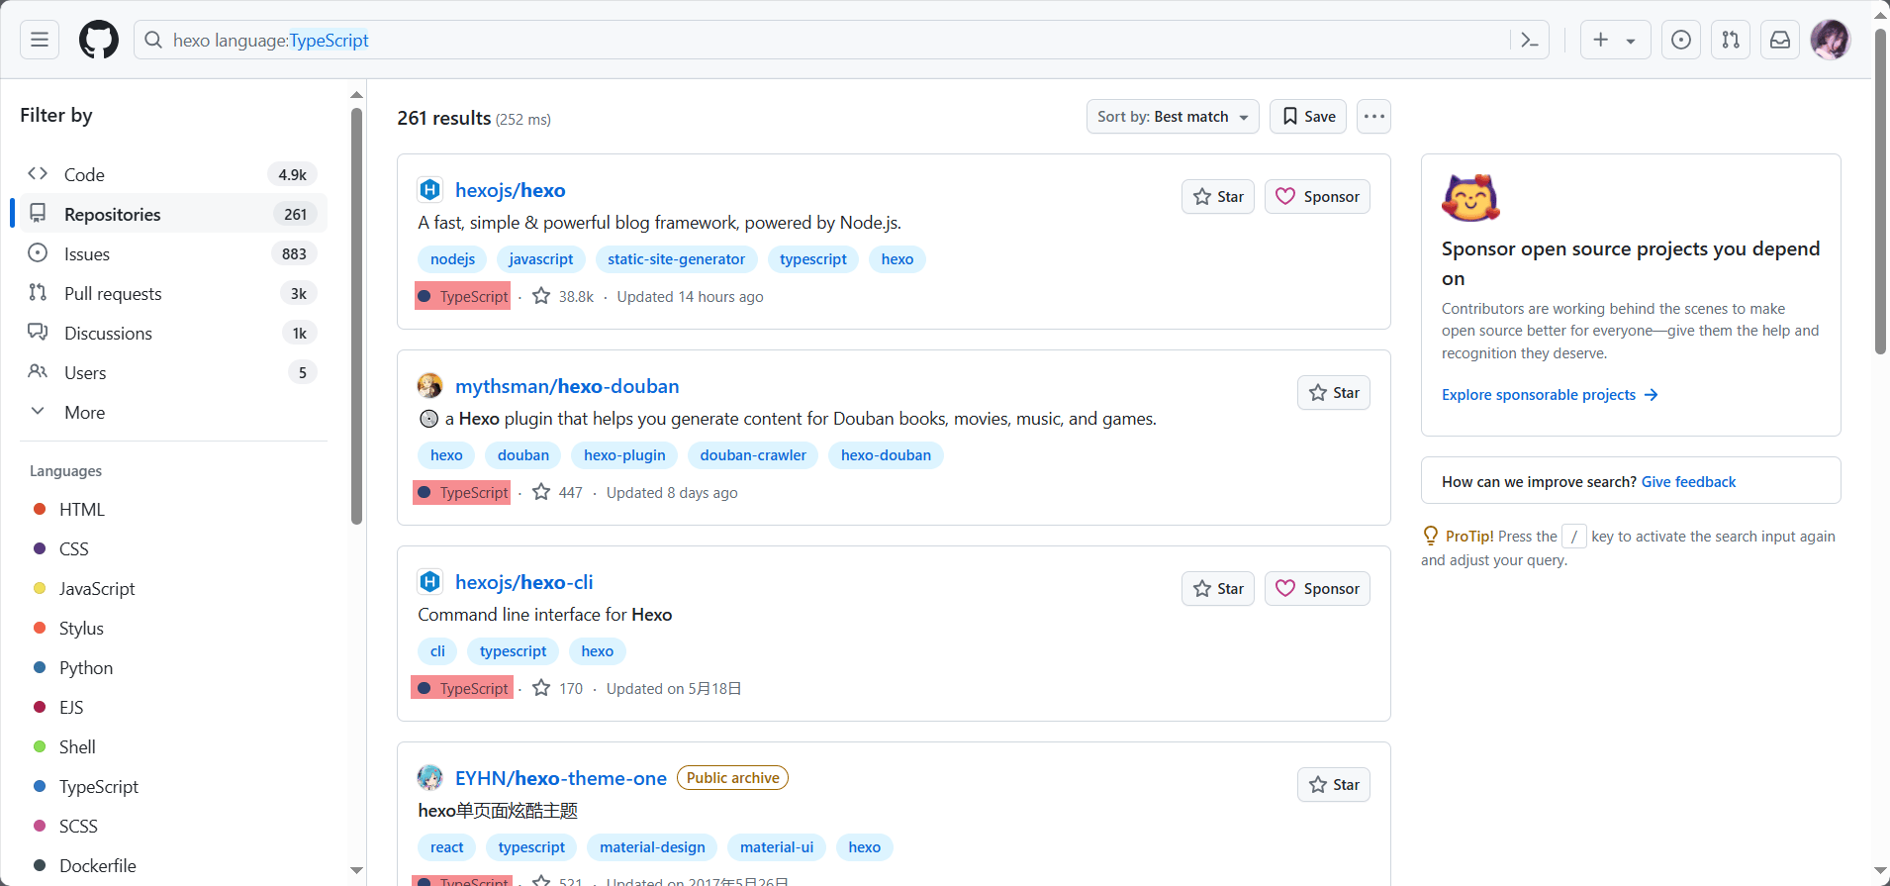Click the GitHub logo home icon
Image resolution: width=1890 pixels, height=886 pixels.
click(99, 40)
